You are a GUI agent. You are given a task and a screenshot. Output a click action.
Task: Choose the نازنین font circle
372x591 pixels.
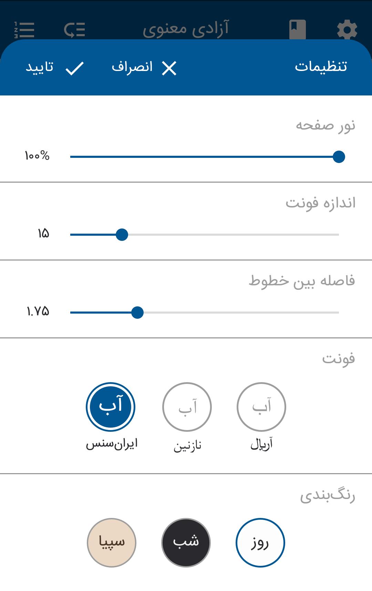(187, 407)
